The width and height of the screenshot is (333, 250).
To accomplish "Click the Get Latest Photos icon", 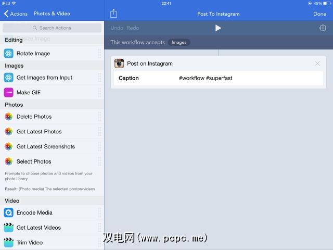I will point(9,131).
